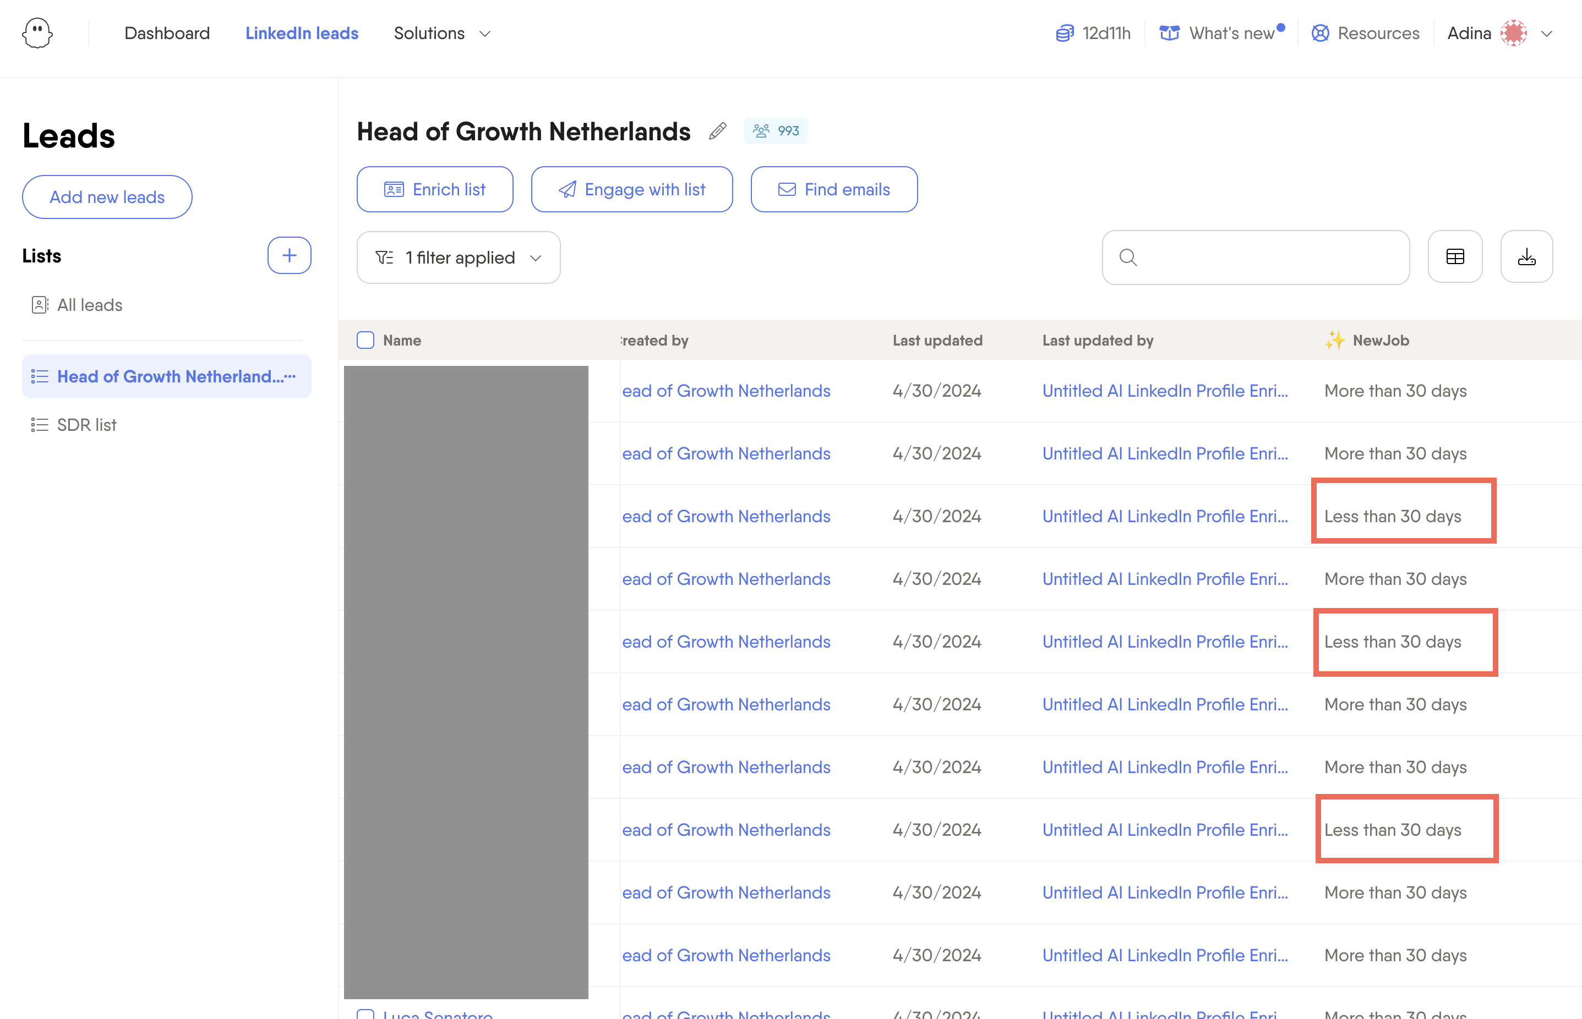Select SDR list in sidebar
Image resolution: width=1582 pixels, height=1019 pixels.
point(87,425)
